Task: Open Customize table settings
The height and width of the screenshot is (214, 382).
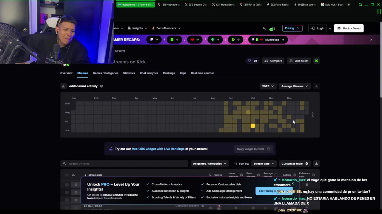Action: [x=295, y=163]
